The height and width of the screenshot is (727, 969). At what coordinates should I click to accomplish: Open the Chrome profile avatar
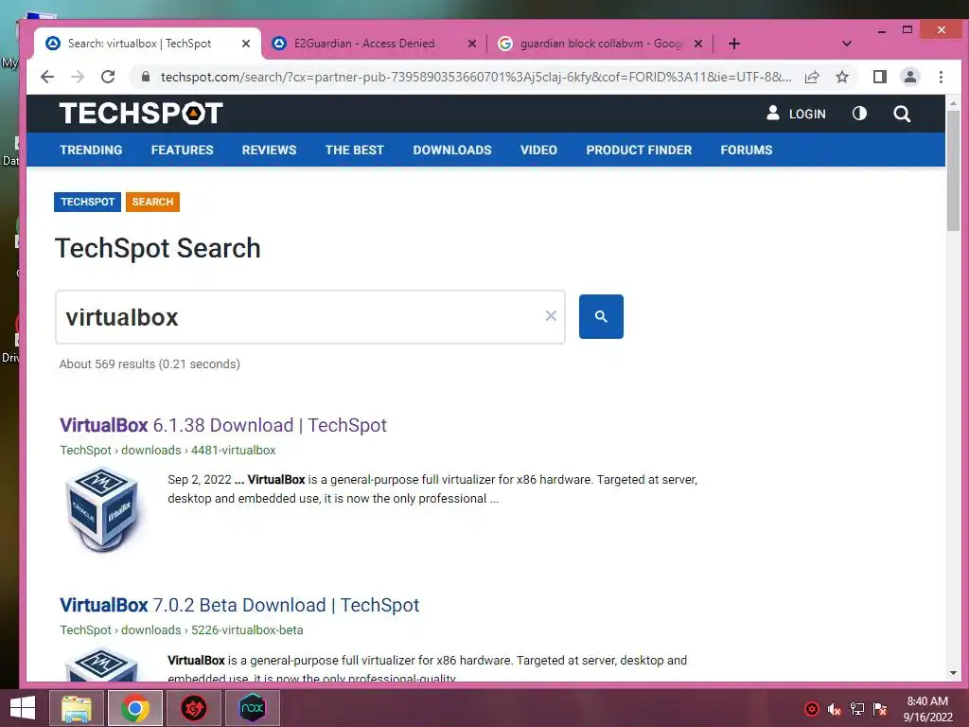[x=909, y=77]
